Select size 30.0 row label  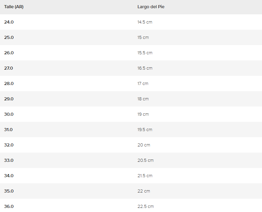point(9,114)
